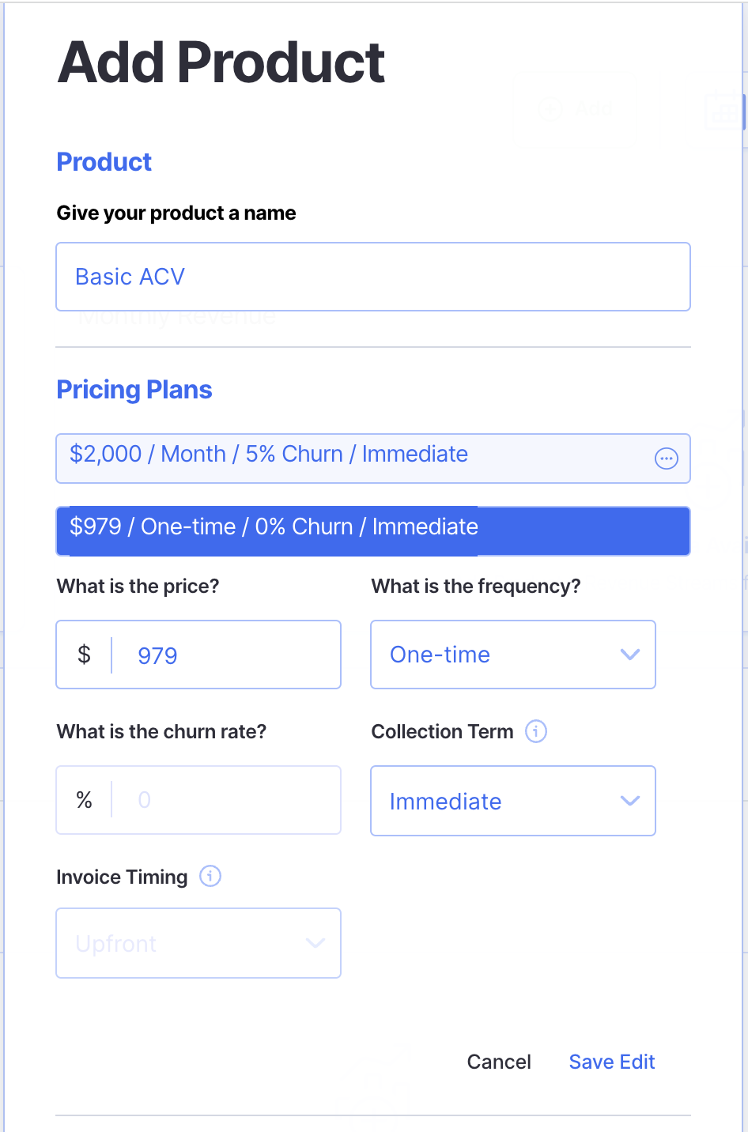
Task: Click the "Give your product a name" label
Action: (x=176, y=213)
